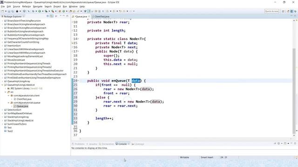Collapse the com.kkjavatutorials.client package
298x167 pixels.
[x=8, y=96]
